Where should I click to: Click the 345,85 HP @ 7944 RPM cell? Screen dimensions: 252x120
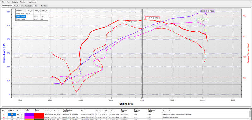53,114
